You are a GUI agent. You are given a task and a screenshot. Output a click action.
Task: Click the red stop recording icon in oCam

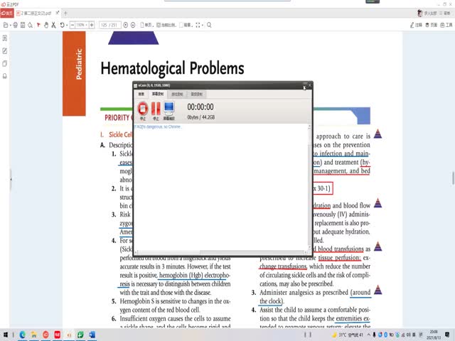coord(142,109)
